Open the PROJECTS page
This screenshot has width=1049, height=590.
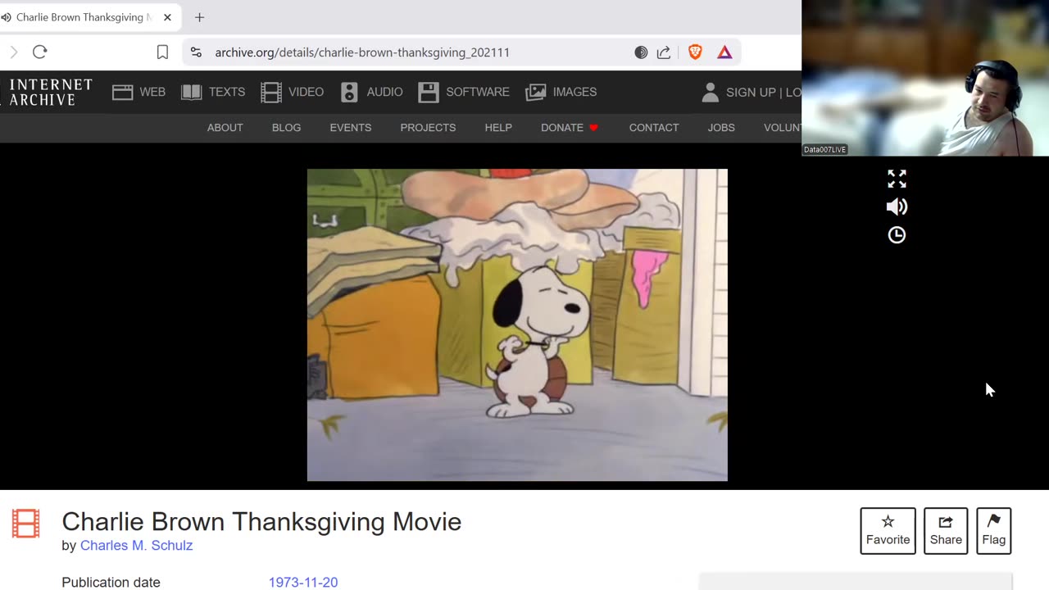[428, 128]
